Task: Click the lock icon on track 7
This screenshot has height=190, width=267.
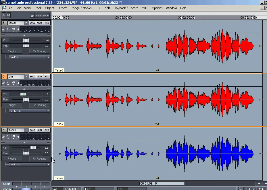Action: point(4,137)
